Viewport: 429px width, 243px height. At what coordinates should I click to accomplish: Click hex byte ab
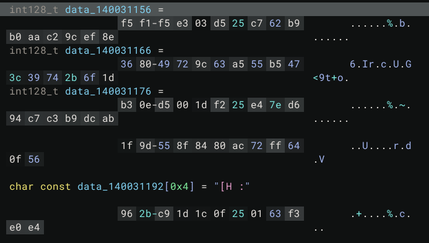click(108, 119)
